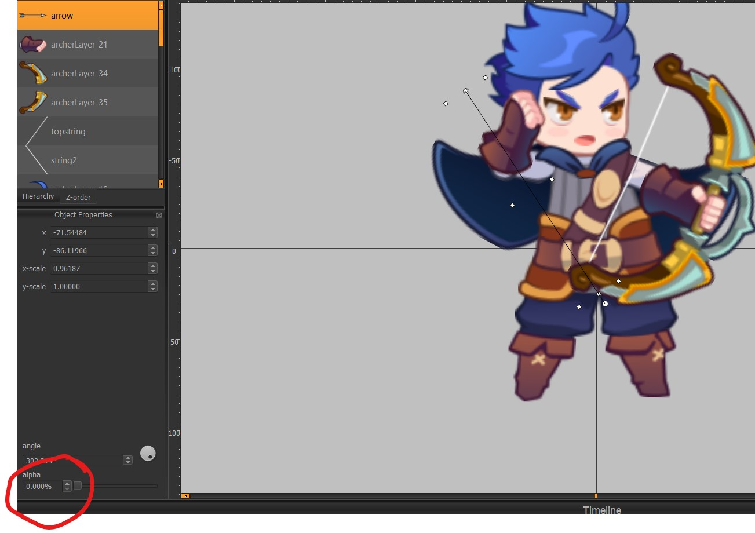Click the arrow's pivot point circle near the belt
The width and height of the screenshot is (755, 533).
(x=605, y=304)
